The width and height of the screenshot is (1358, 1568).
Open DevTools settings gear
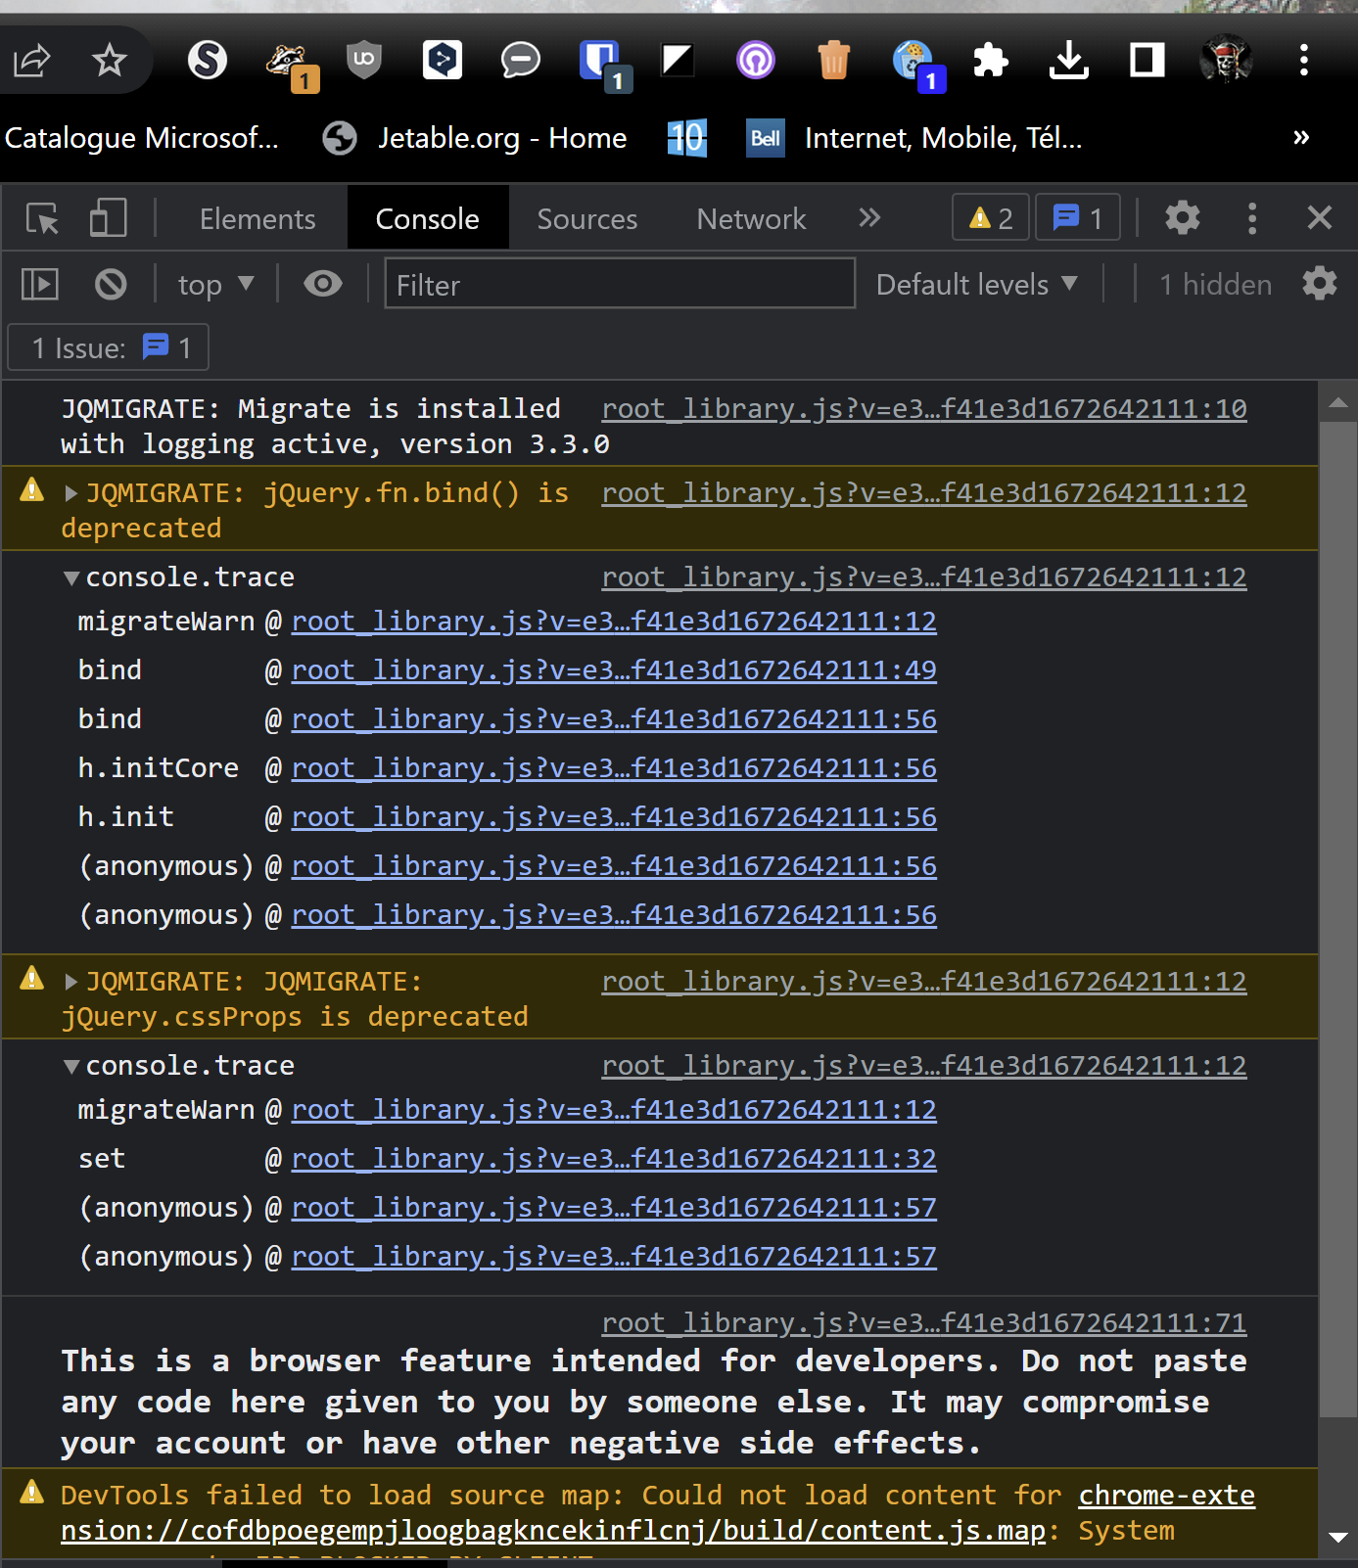click(1183, 218)
